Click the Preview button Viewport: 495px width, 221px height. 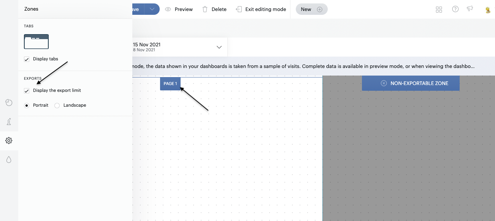(179, 9)
